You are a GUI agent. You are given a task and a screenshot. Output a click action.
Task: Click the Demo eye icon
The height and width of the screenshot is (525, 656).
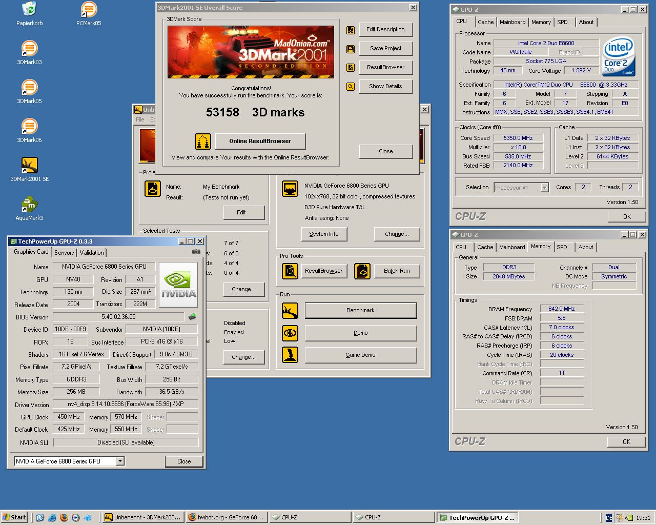pos(290,333)
